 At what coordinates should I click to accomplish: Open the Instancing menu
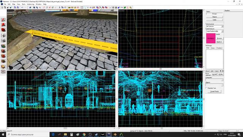click(x=30, y=4)
